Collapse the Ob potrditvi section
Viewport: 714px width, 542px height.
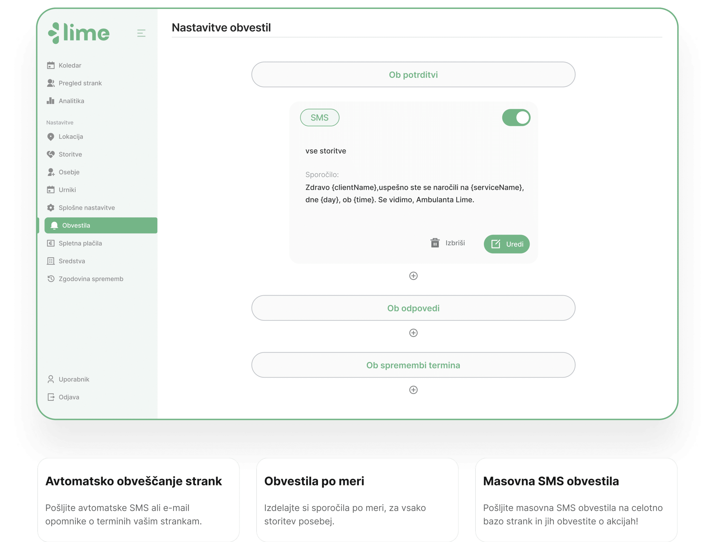tap(413, 75)
